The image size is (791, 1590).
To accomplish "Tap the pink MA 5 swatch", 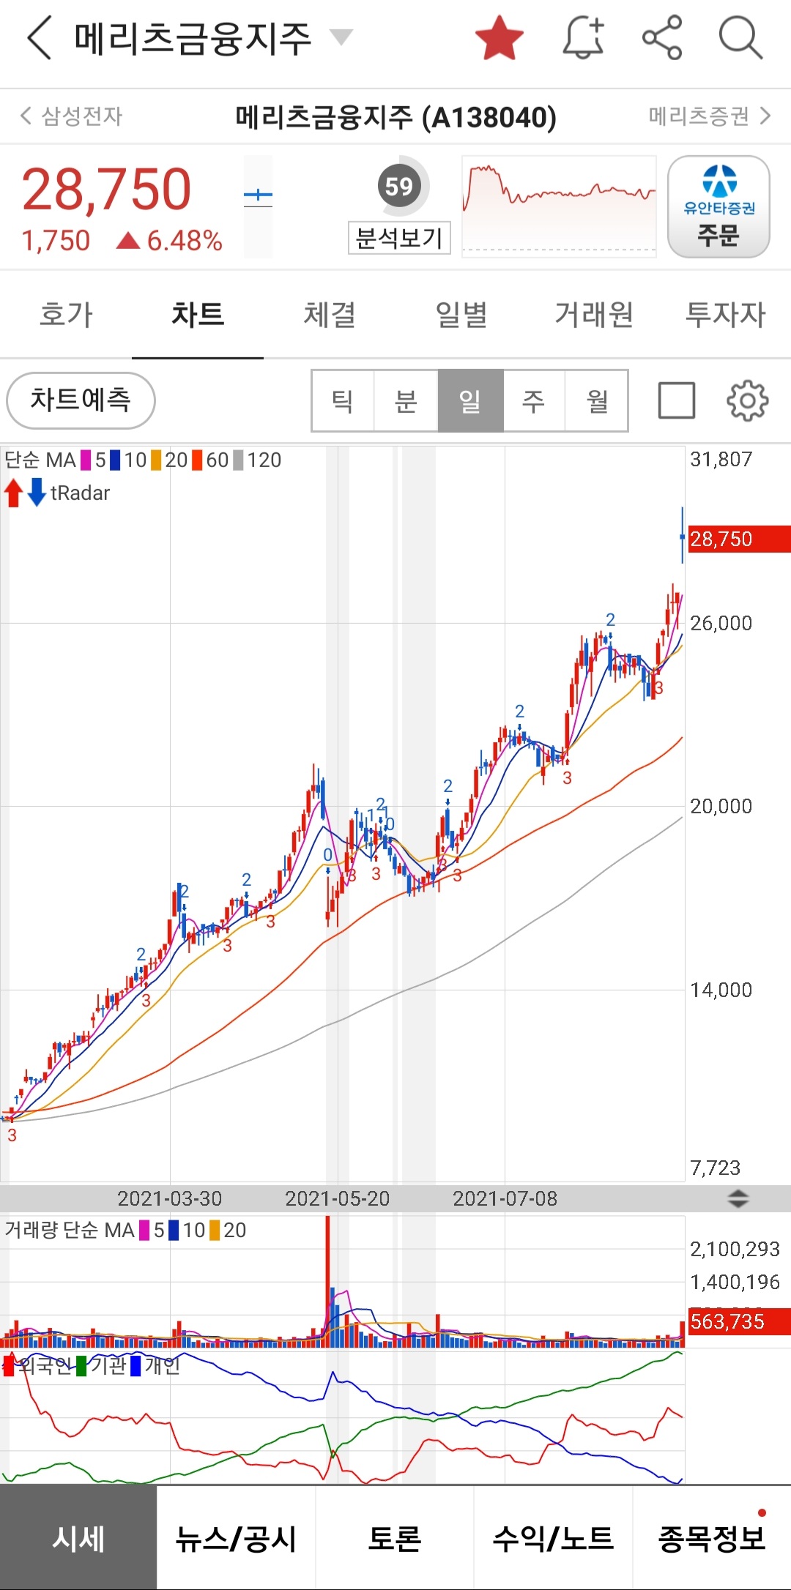I will (x=86, y=460).
